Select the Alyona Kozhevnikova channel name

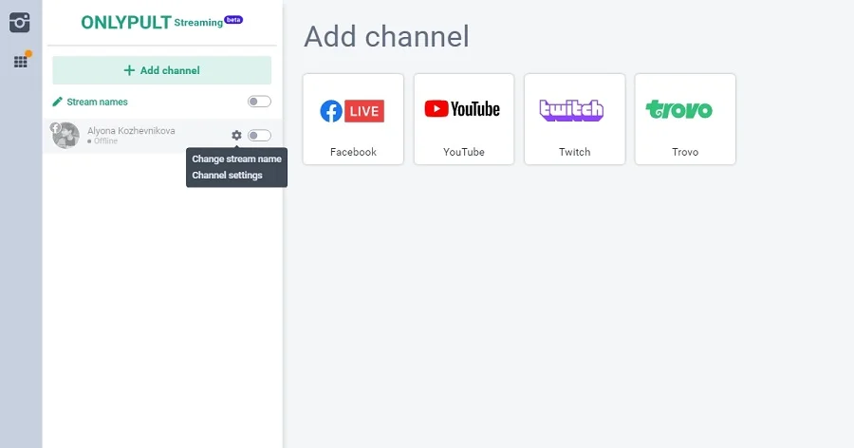click(131, 130)
